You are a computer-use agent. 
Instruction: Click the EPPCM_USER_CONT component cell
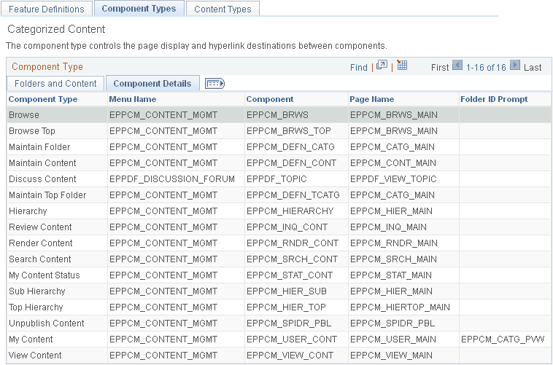[296, 340]
